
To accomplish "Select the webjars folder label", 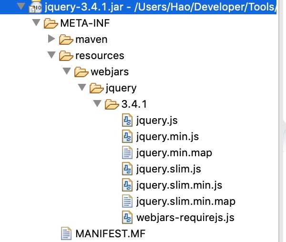I will coord(110,71).
